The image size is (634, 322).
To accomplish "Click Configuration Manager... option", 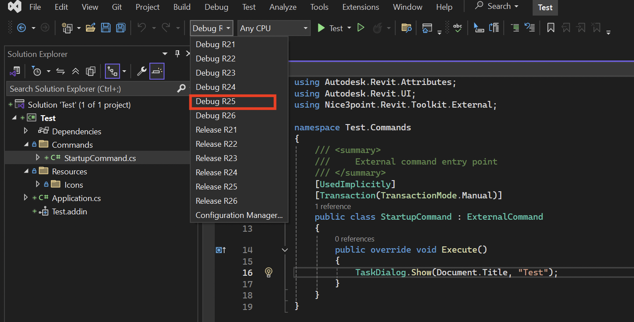I will (239, 215).
